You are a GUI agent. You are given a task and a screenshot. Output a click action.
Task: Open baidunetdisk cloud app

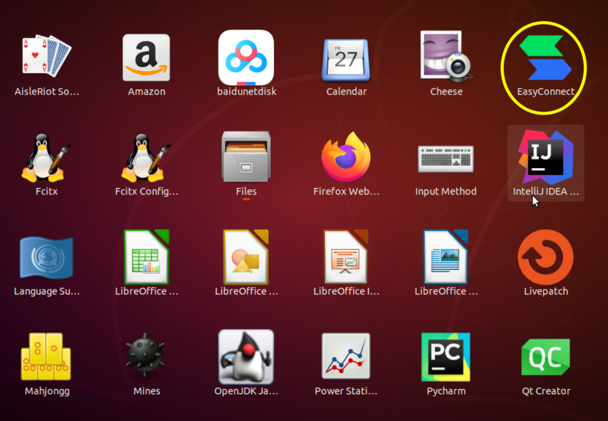[246, 58]
